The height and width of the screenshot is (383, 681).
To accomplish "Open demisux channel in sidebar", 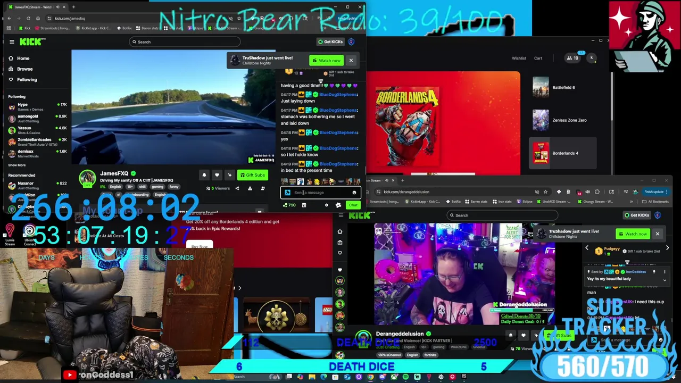I will click(37, 153).
